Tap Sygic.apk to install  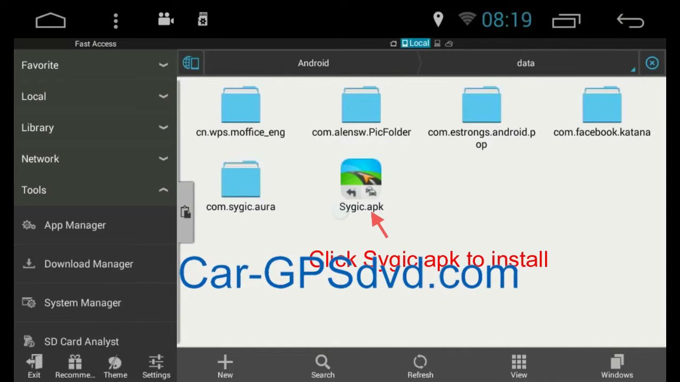(x=361, y=186)
